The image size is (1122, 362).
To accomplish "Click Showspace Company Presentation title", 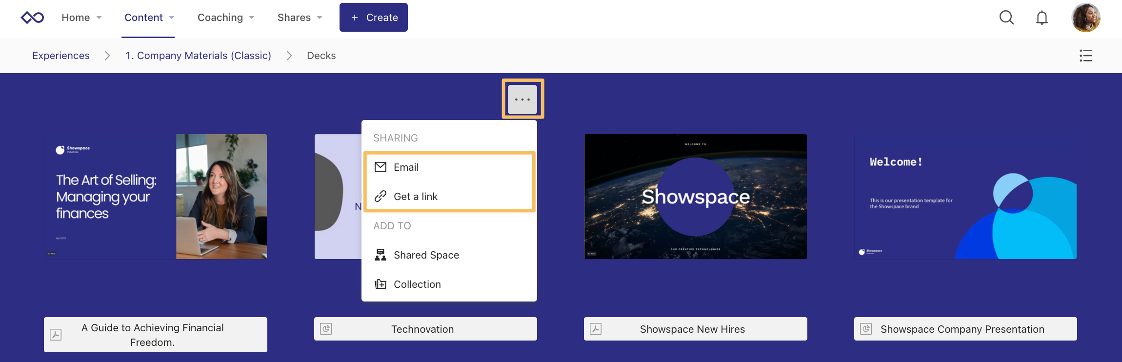I will [962, 329].
